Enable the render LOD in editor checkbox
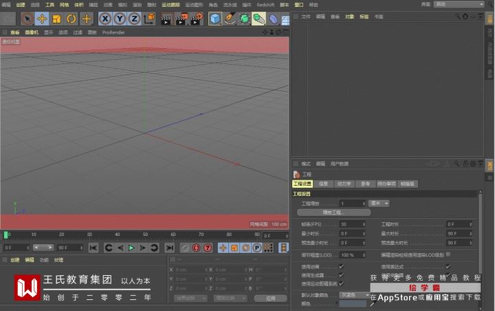The height and width of the screenshot is (311, 495). pos(448,255)
